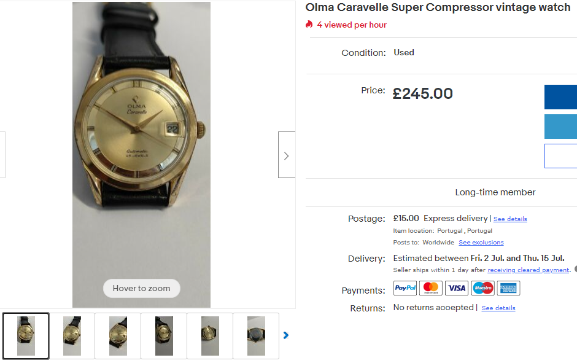Click the Visa payment icon
The image size is (577, 363).
point(457,288)
